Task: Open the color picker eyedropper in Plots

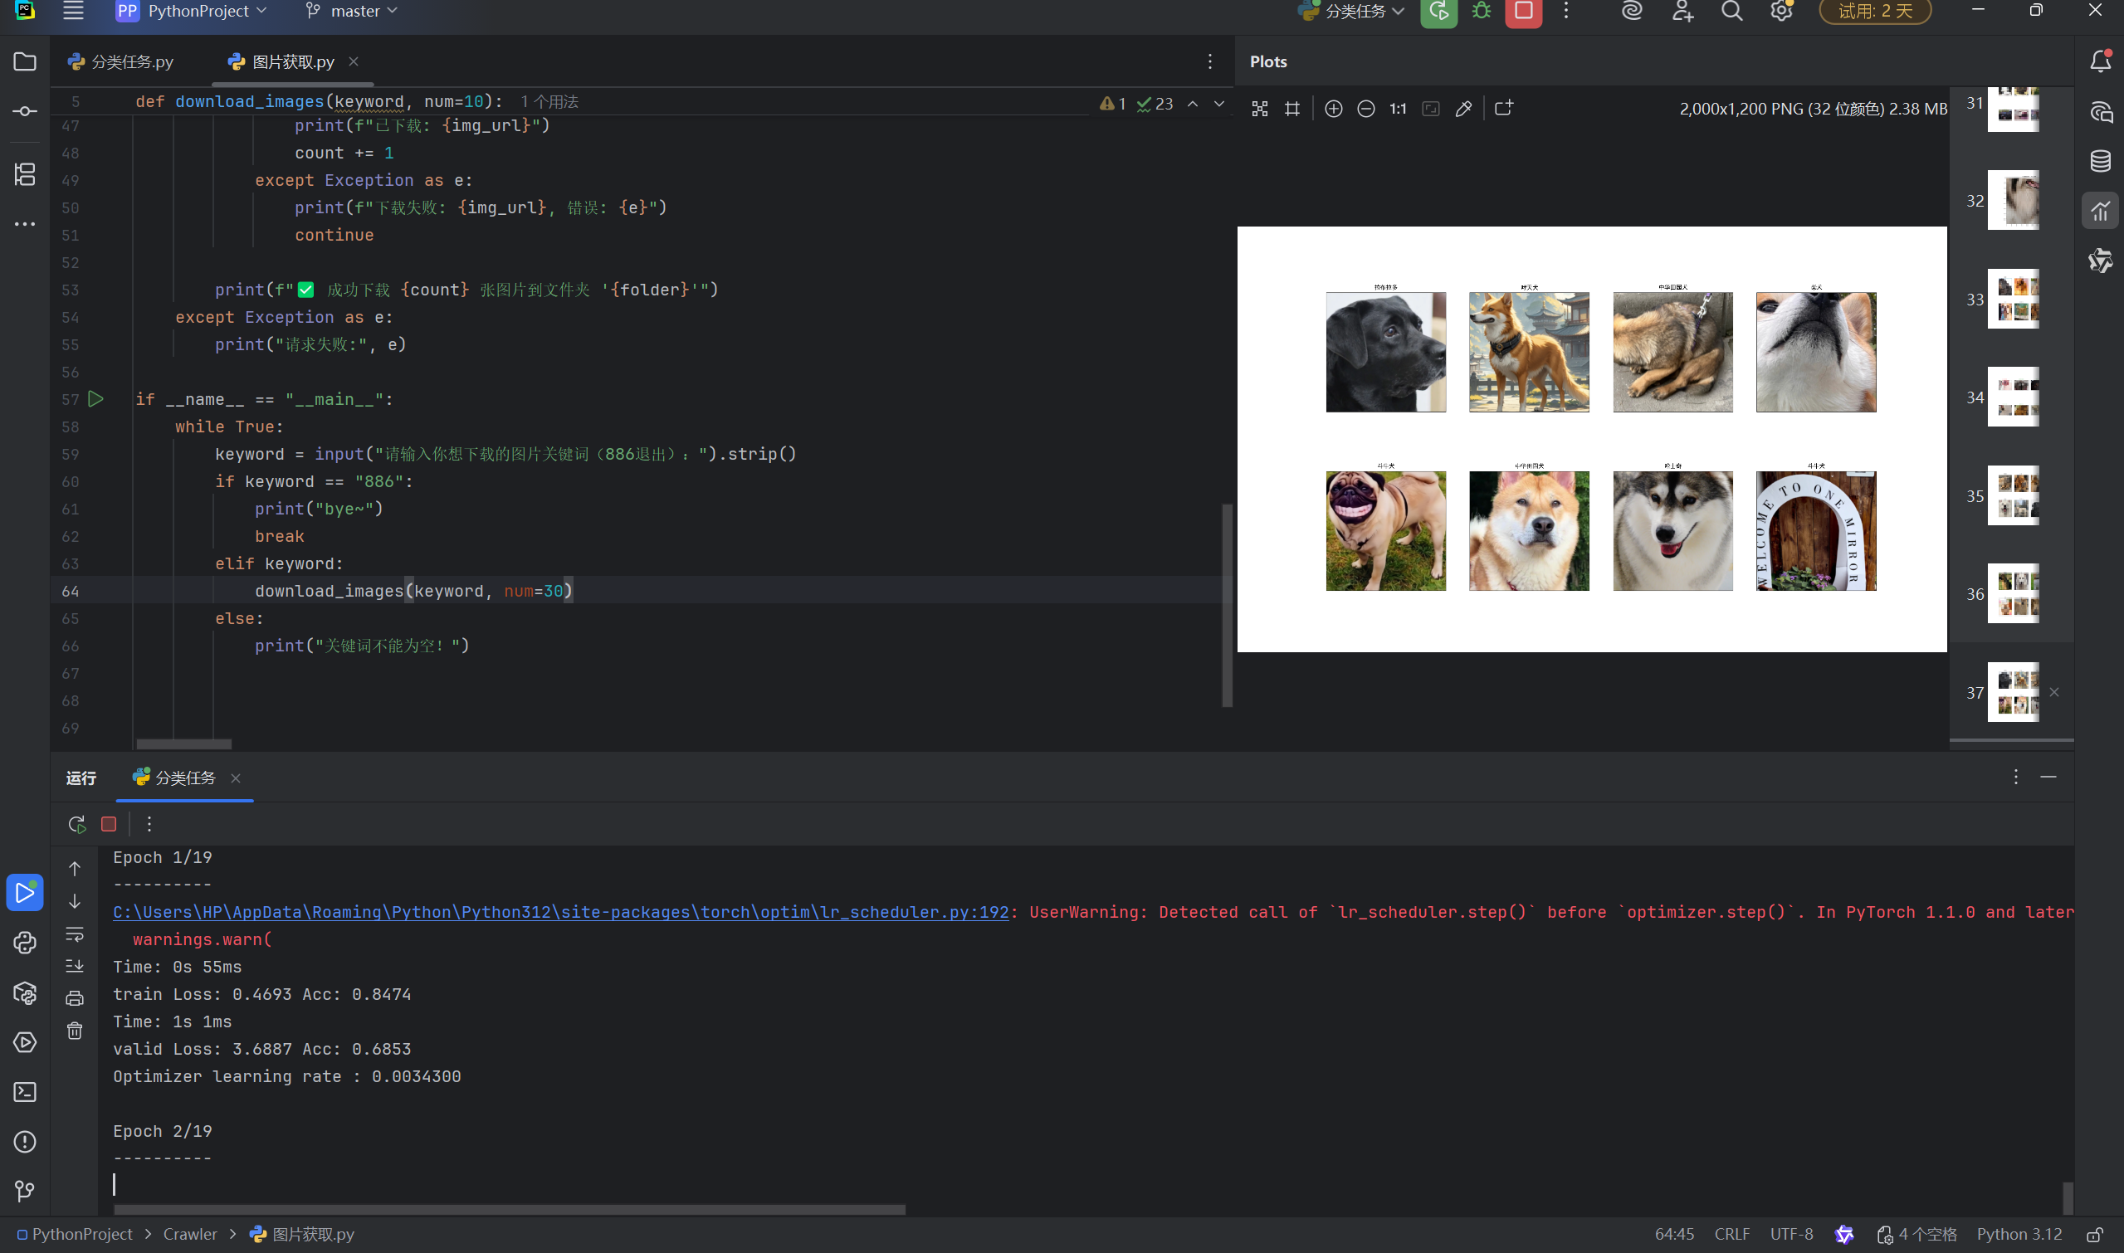Action: (1463, 109)
